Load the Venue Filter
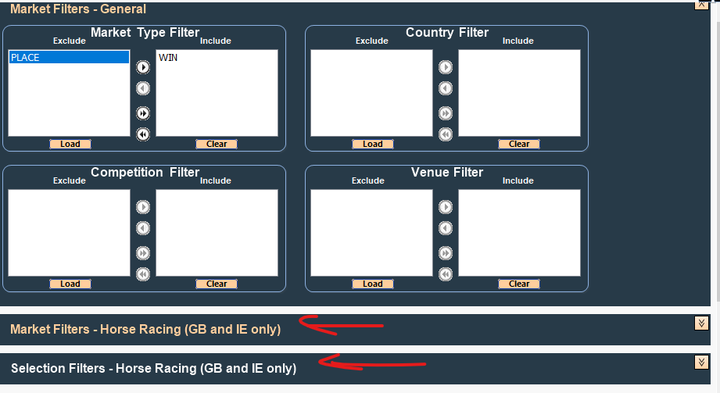The image size is (720, 393). [373, 284]
